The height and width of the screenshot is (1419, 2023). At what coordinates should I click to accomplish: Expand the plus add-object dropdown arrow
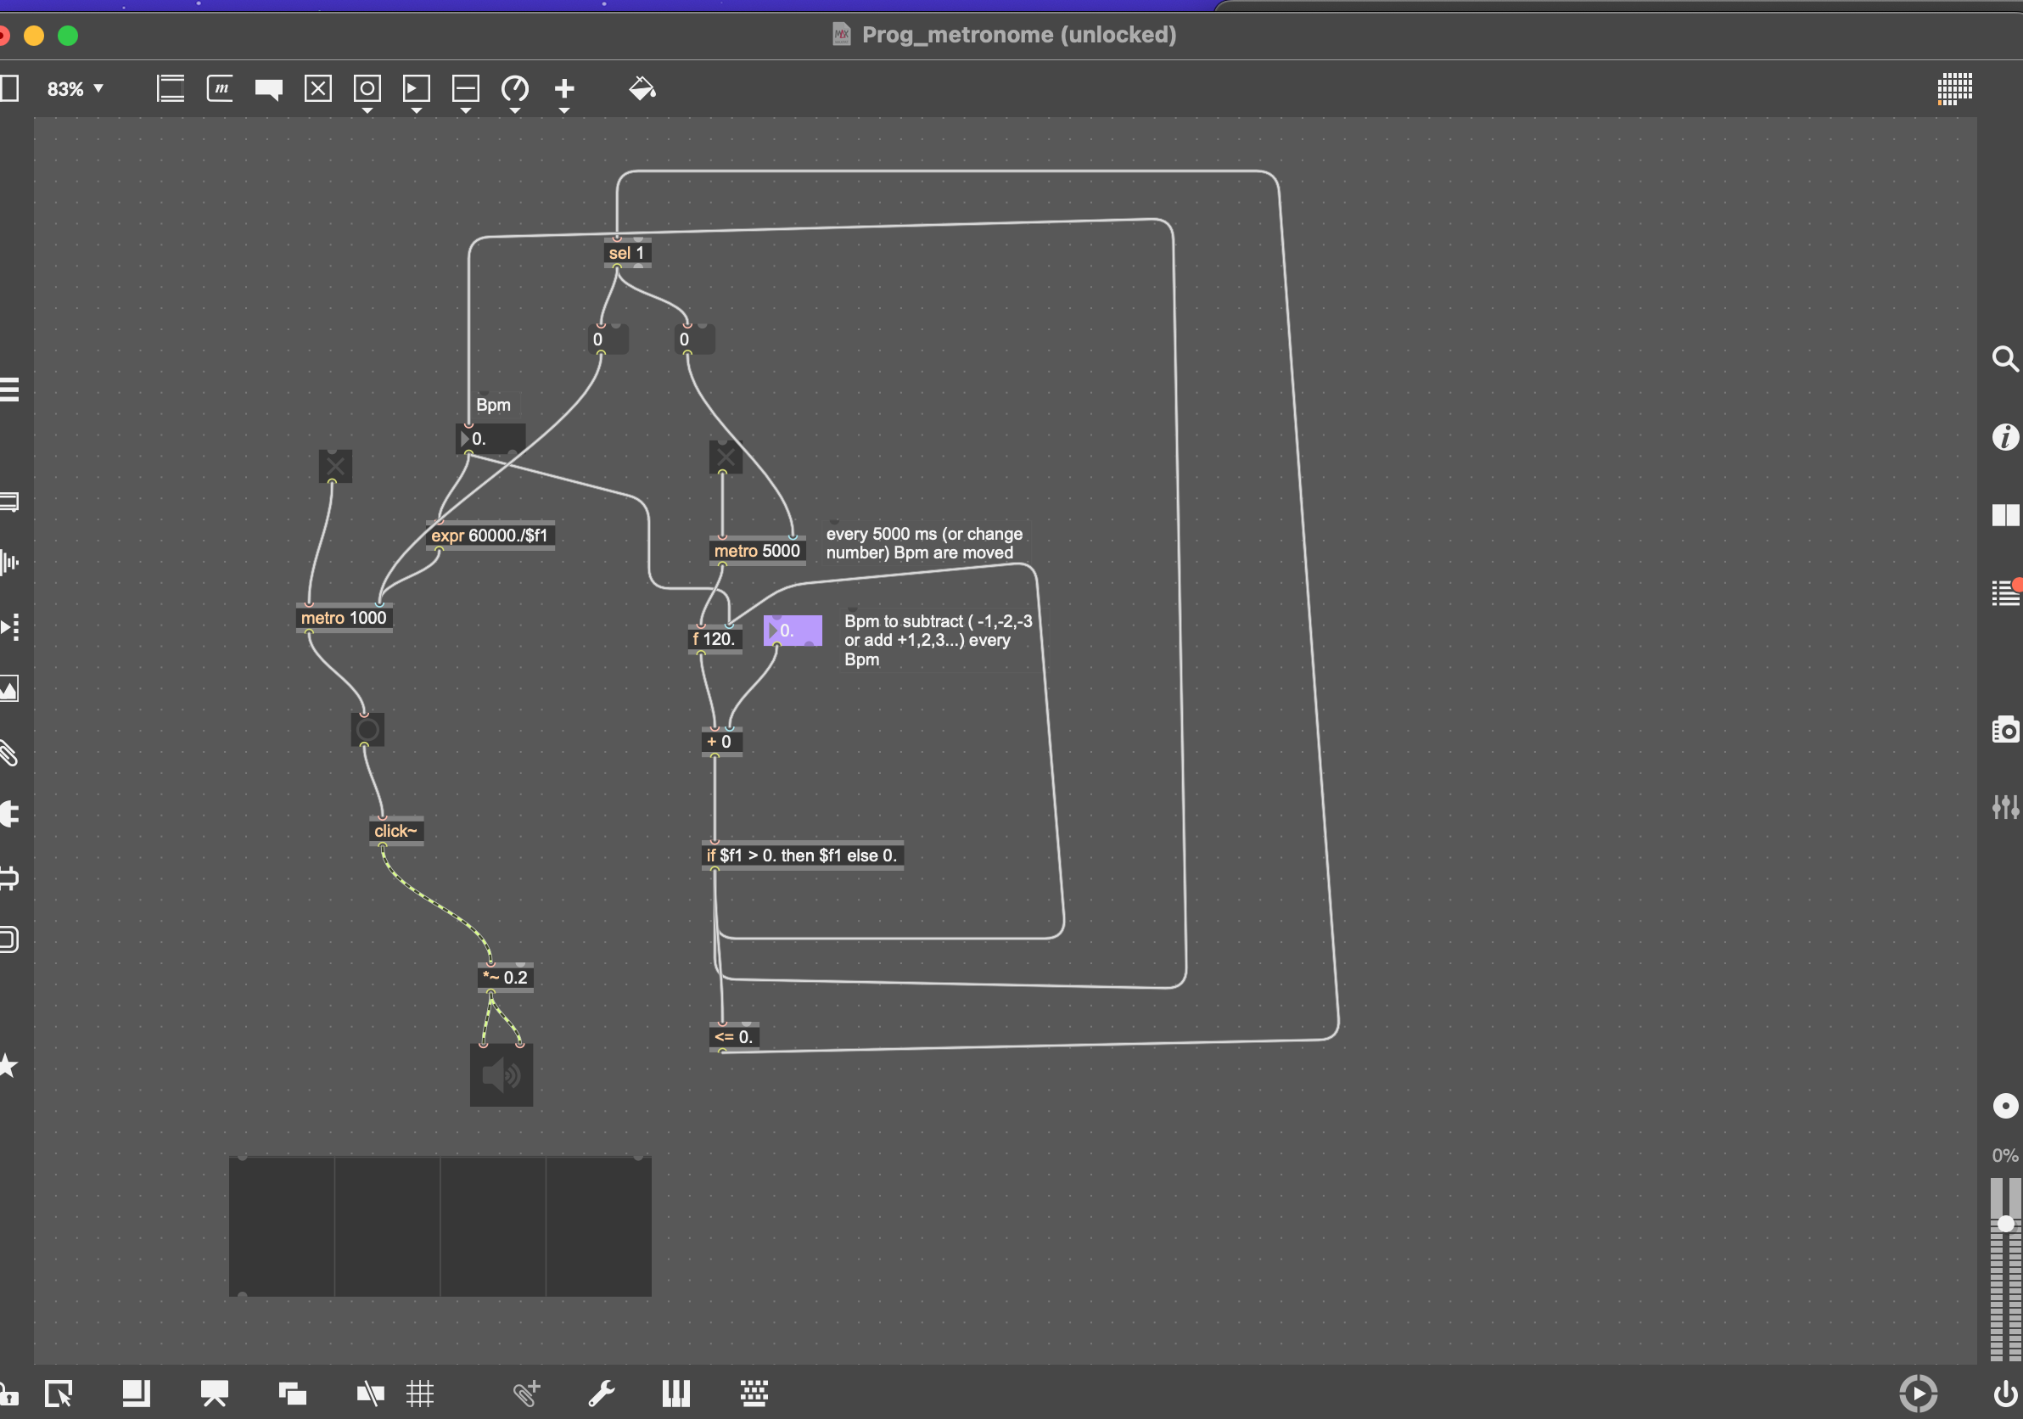point(564,111)
